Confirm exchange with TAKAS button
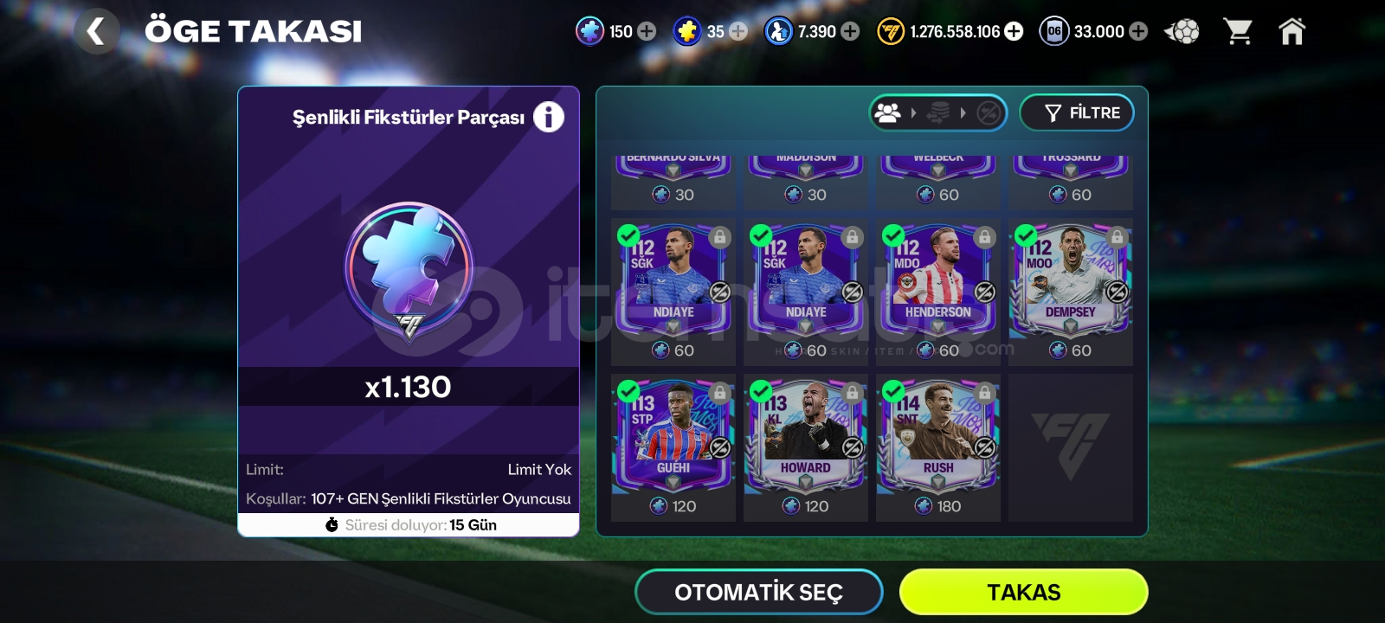Image resolution: width=1385 pixels, height=623 pixels. click(1024, 593)
